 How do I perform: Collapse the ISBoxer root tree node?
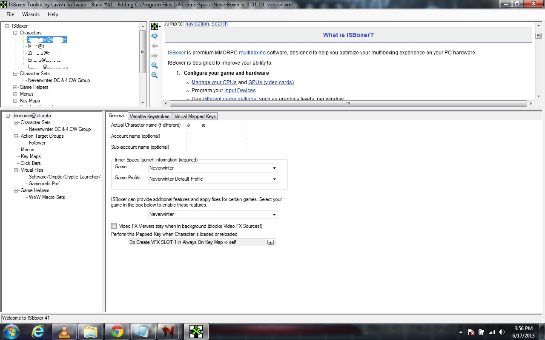tap(8, 26)
